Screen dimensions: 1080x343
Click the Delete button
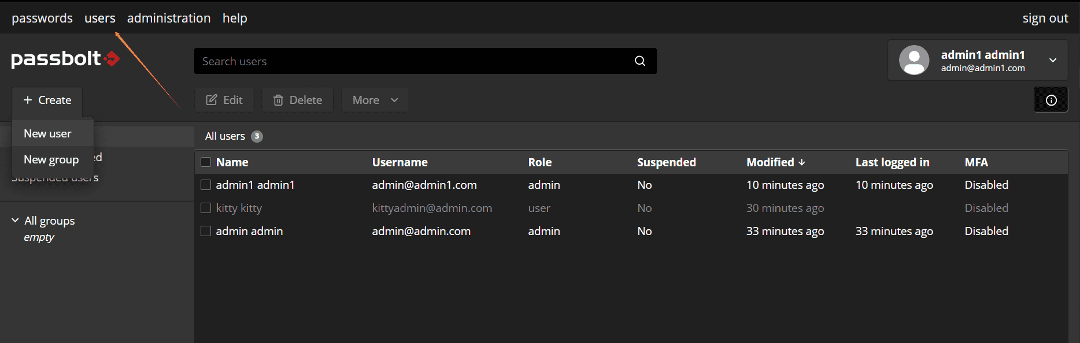[298, 100]
